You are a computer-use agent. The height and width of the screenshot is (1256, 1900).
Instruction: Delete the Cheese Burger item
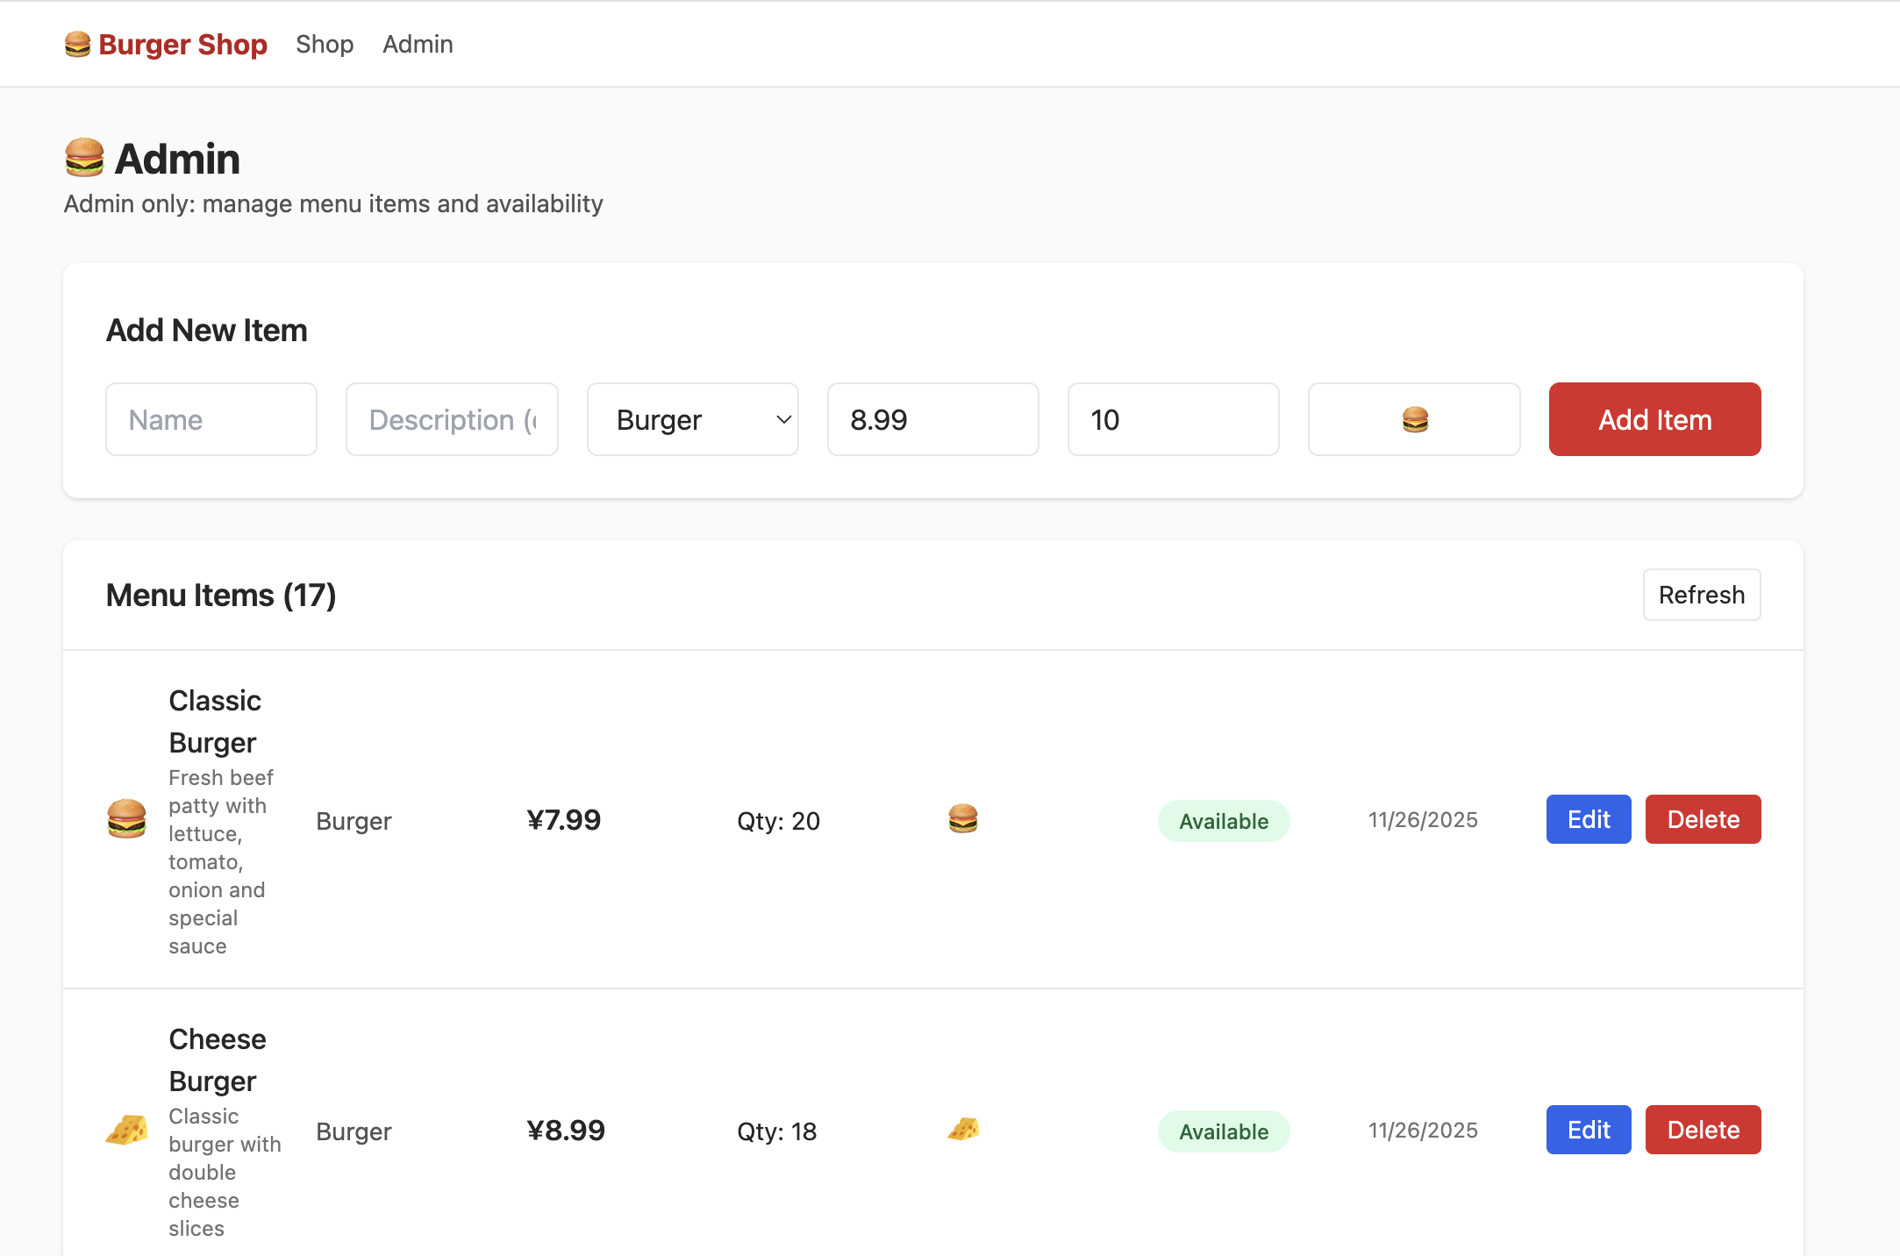point(1703,1130)
